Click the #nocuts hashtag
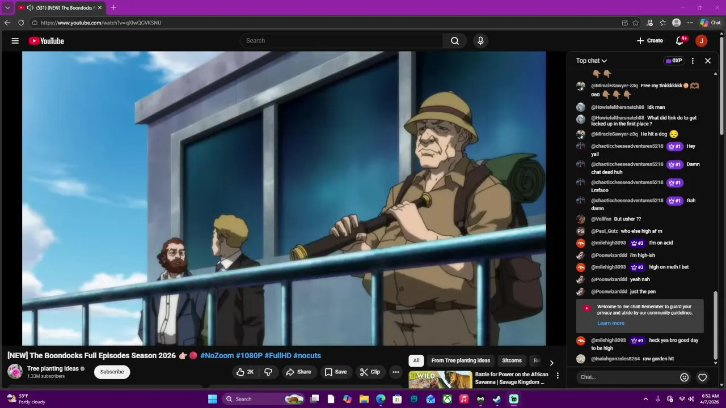The width and height of the screenshot is (726, 408). (x=307, y=356)
